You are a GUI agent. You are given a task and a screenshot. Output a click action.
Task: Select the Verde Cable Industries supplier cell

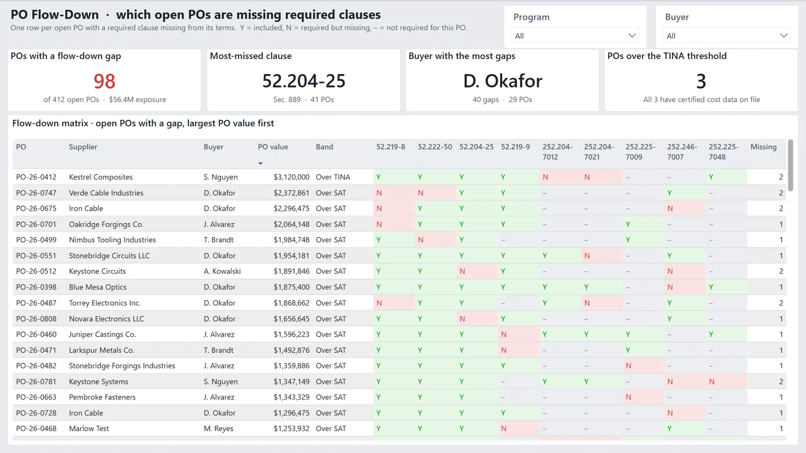click(x=106, y=193)
